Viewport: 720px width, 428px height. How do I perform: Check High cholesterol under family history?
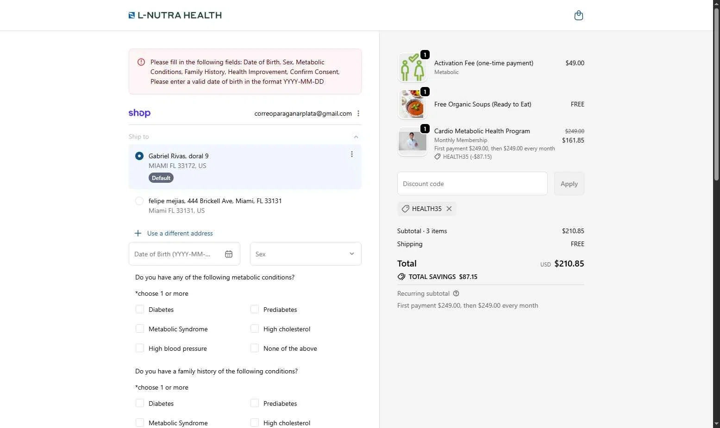pos(255,422)
